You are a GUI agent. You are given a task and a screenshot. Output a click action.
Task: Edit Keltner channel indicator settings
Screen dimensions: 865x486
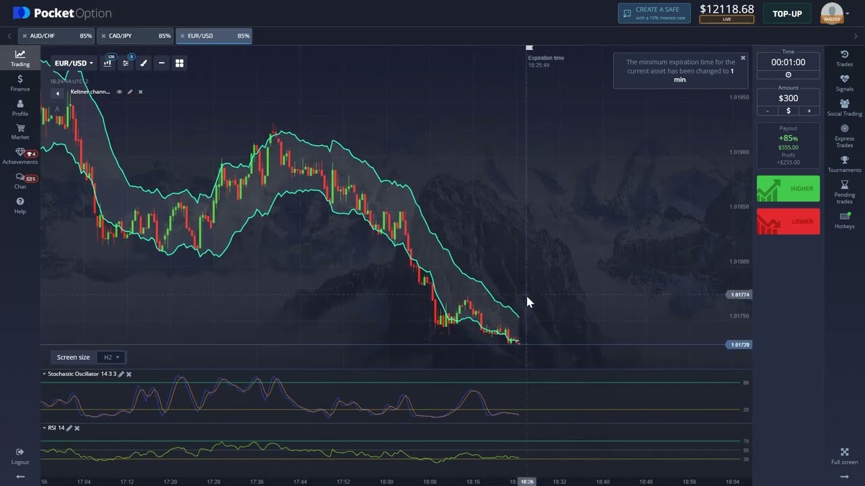pos(130,92)
